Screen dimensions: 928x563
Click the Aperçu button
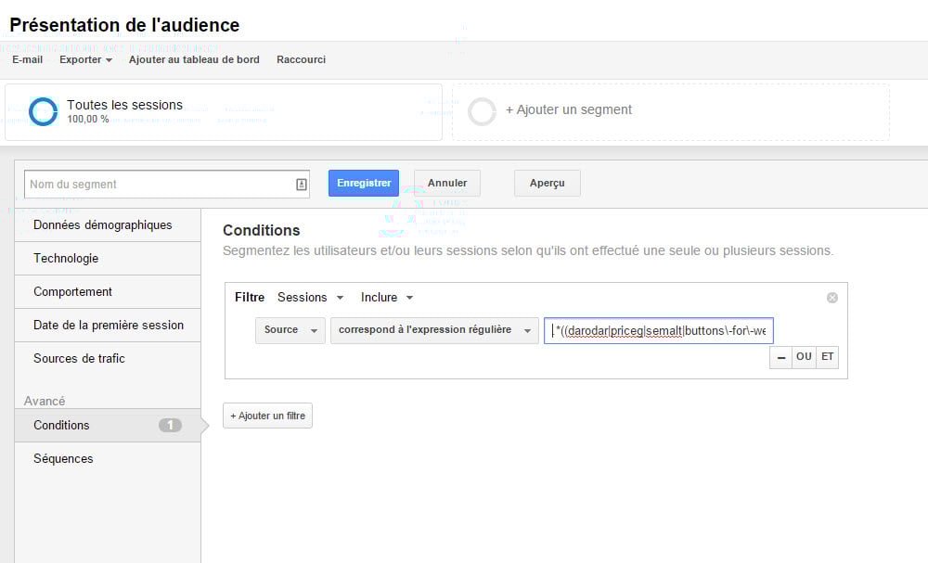tap(547, 184)
